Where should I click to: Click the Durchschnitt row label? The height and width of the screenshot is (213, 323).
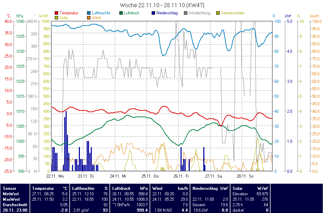coord(15,205)
